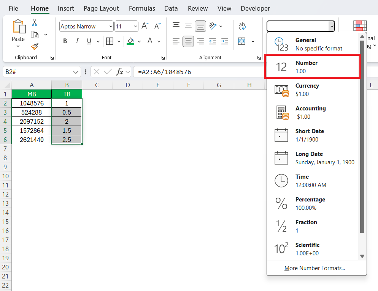The width and height of the screenshot is (378, 291).
Task: Toggle Bottom Align button
Action: coord(200,27)
